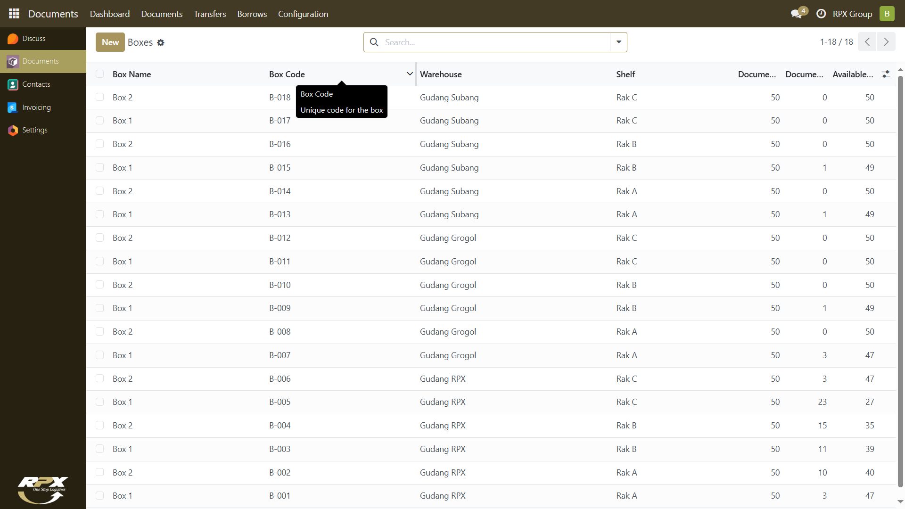Go to next page arrow
Viewport: 905px width, 509px height.
click(x=886, y=42)
